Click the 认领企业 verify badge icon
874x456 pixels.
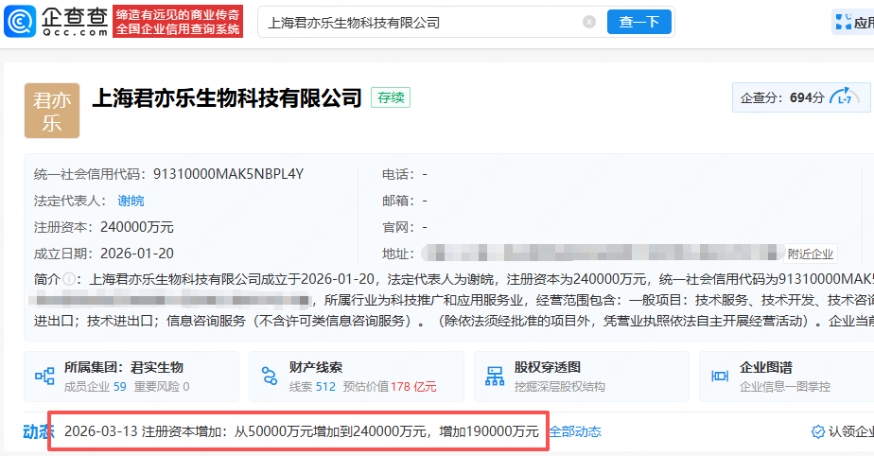(817, 431)
